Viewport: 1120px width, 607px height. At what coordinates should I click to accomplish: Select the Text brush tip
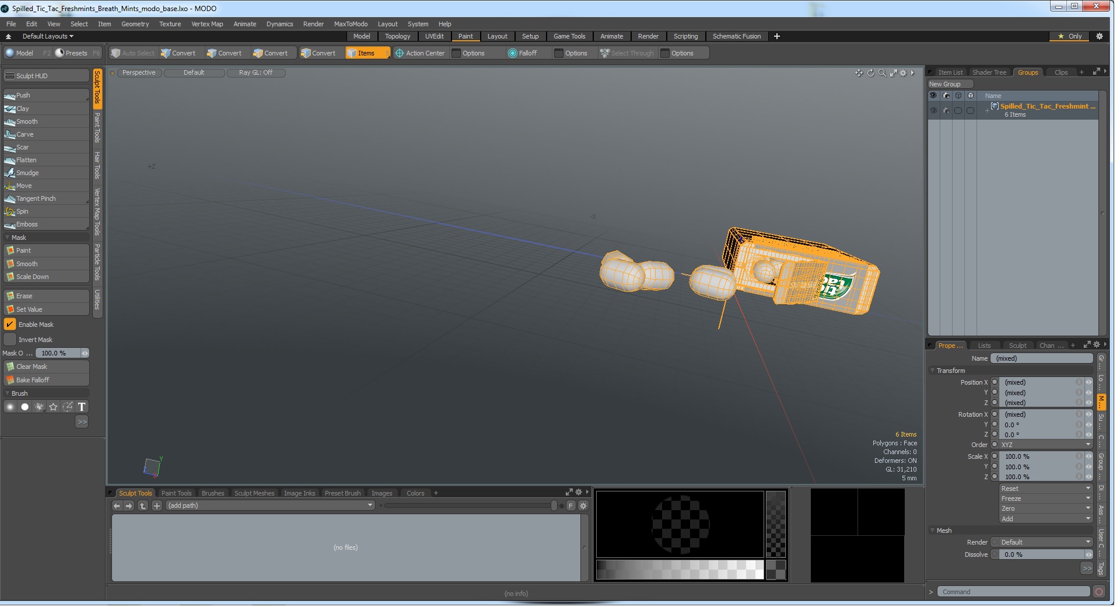(82, 407)
